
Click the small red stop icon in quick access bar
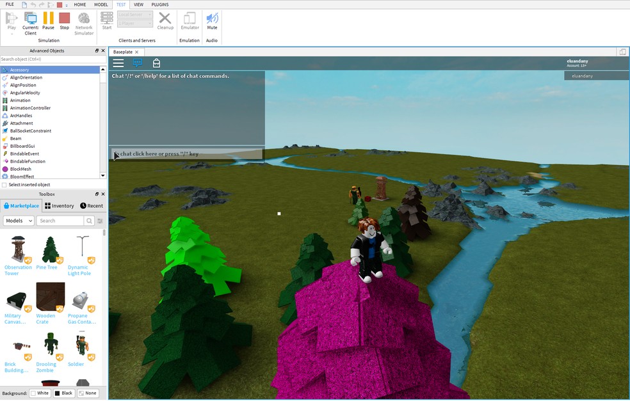click(60, 5)
